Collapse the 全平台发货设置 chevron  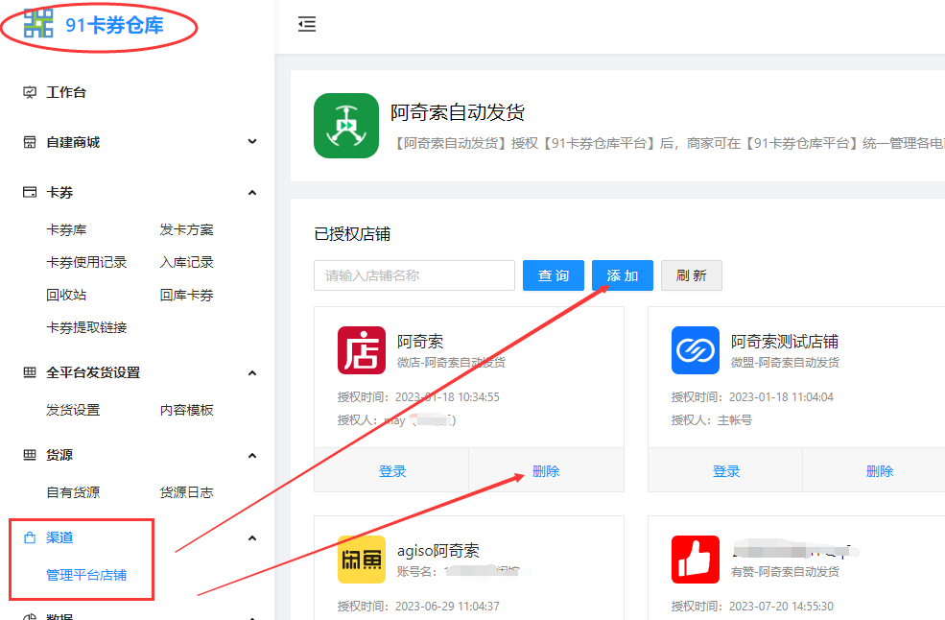click(252, 372)
